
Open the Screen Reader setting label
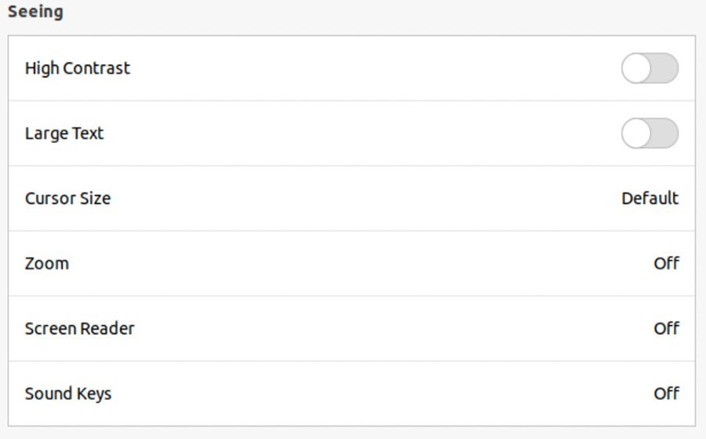pyautogui.click(x=79, y=328)
